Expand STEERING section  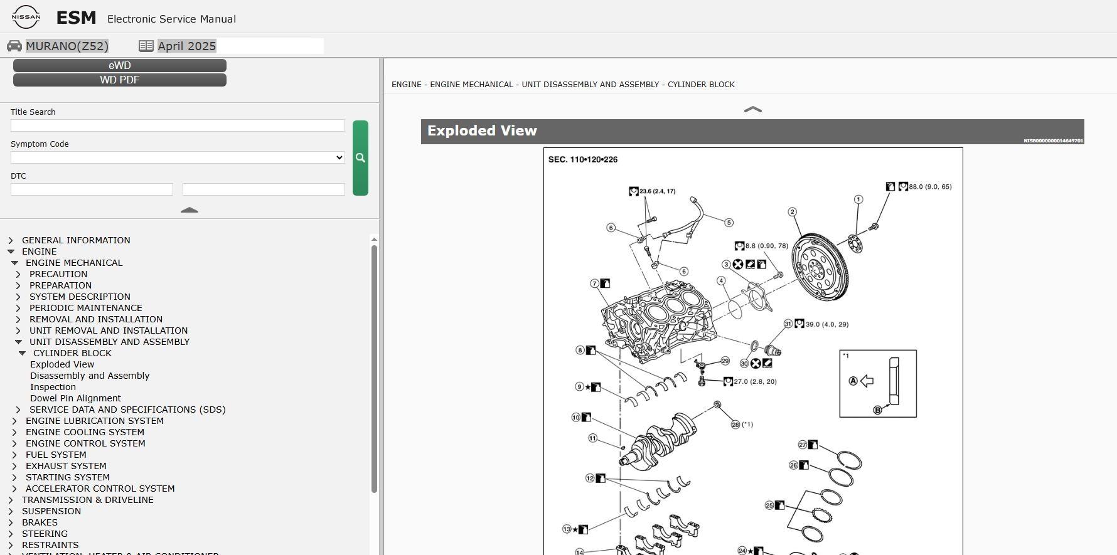(11, 534)
